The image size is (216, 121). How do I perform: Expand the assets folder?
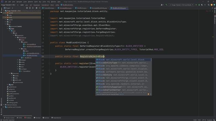click(11, 76)
